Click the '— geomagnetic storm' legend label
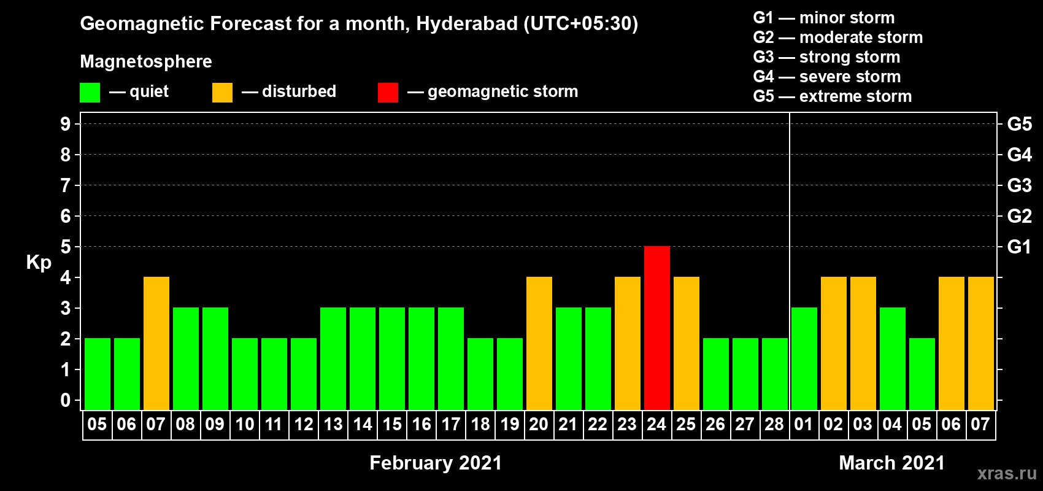The height and width of the screenshot is (491, 1043). click(493, 91)
